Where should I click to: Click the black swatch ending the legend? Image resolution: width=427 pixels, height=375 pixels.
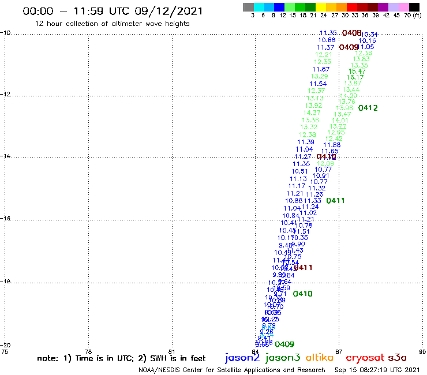[x=414, y=7]
